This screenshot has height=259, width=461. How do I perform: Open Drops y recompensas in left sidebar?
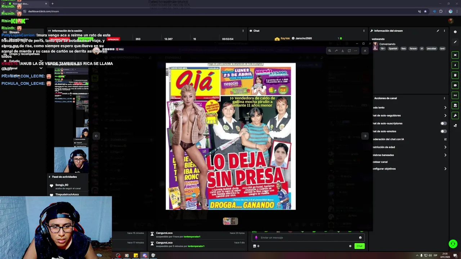24,54
